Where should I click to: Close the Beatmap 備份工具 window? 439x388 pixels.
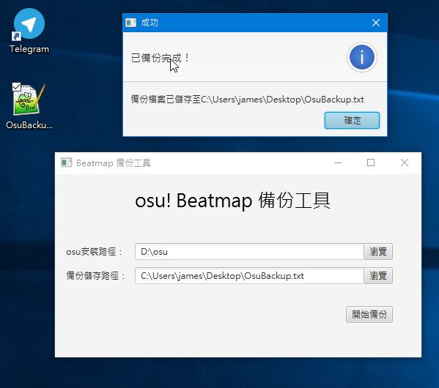405,163
